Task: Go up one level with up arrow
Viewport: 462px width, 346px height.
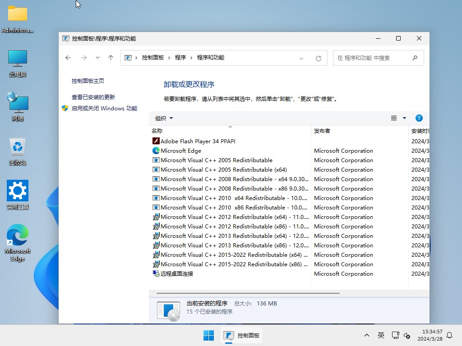Action: pyautogui.click(x=111, y=58)
